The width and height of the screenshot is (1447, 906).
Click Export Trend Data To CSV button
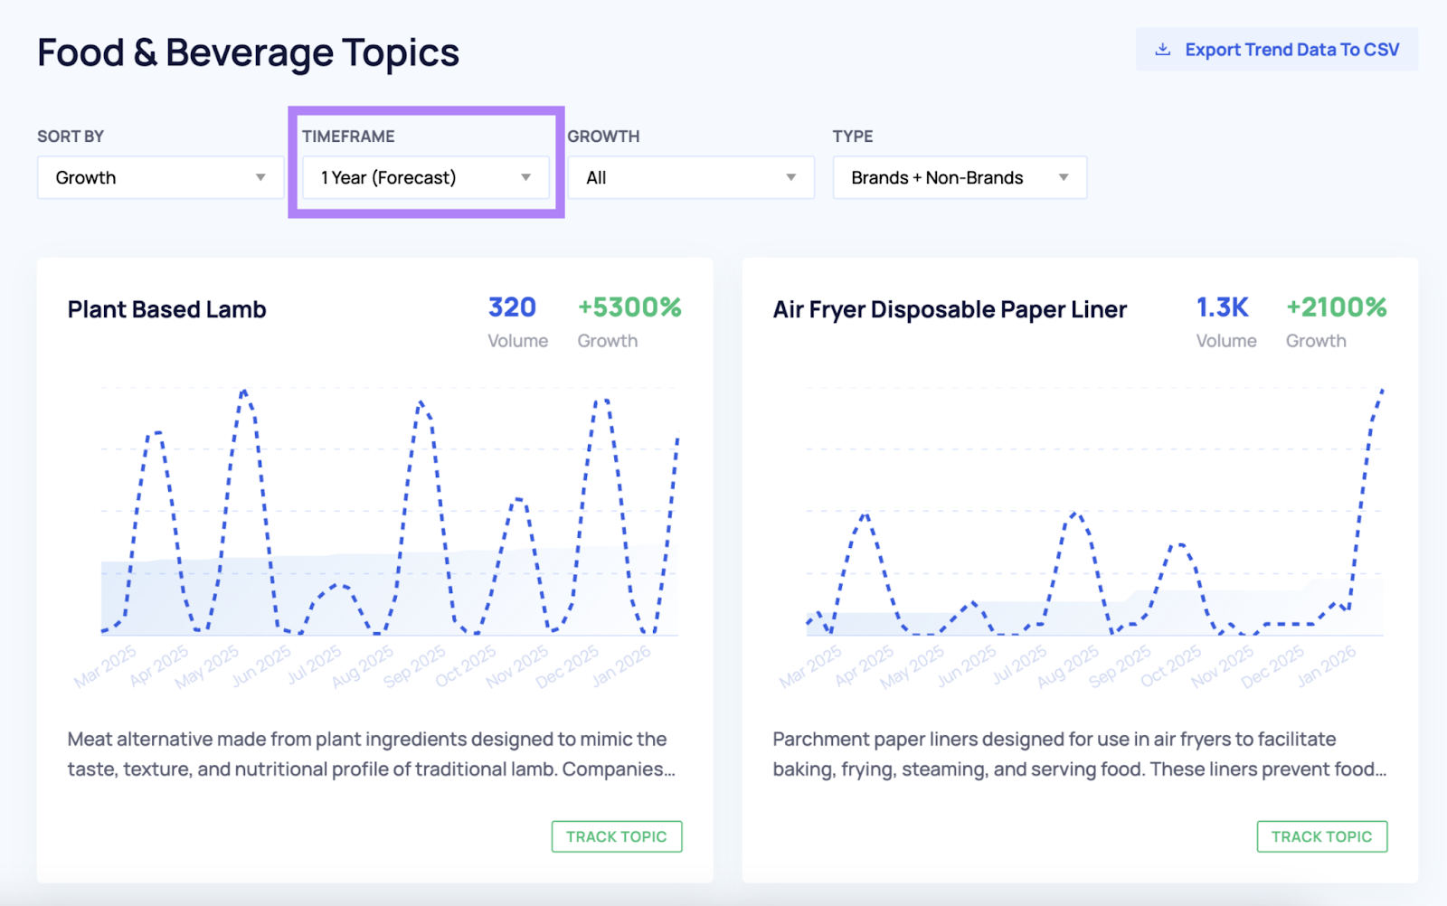click(x=1277, y=50)
